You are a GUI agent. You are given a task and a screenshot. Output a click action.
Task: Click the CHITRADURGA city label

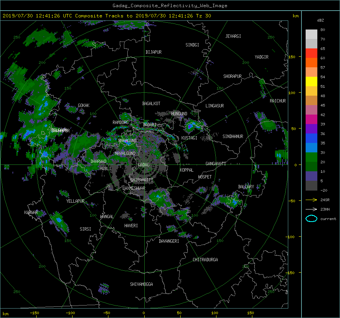point(205,260)
